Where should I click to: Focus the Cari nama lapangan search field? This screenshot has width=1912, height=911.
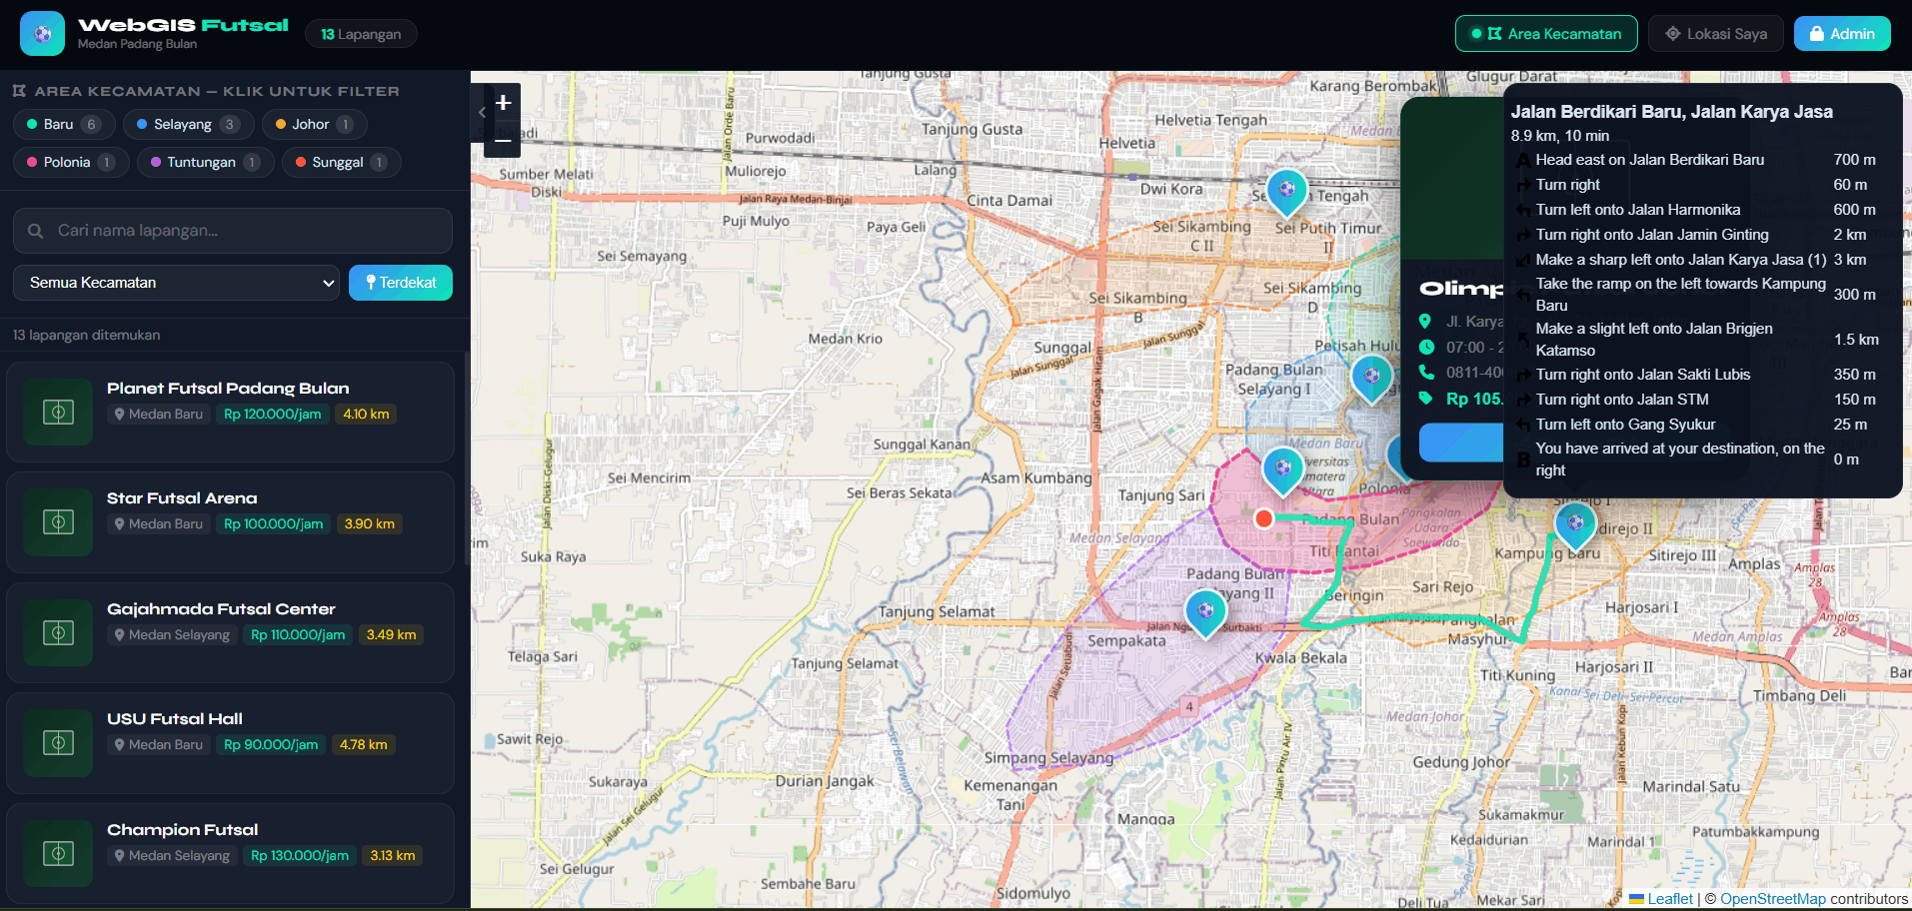233,231
